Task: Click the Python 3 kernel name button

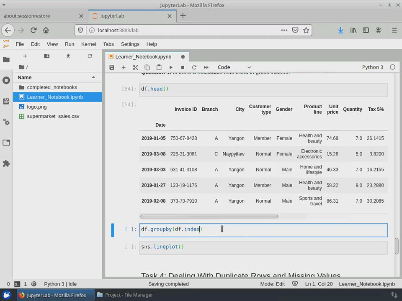Action: [372, 67]
